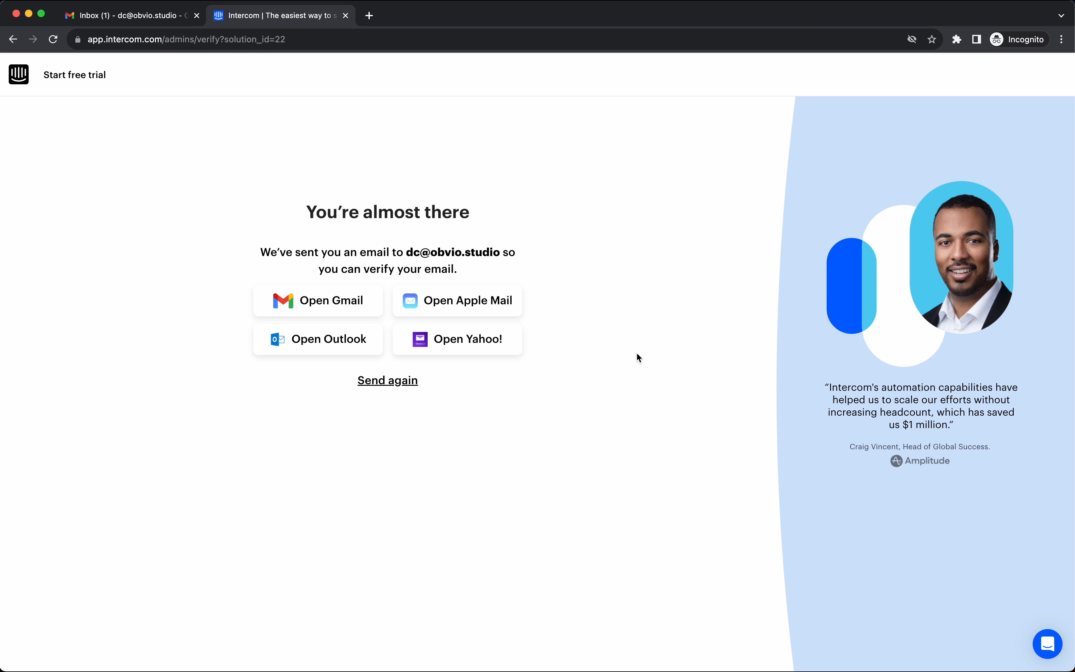Switch to the Intercom tab
Screen dimensions: 1075x672
[276, 15]
